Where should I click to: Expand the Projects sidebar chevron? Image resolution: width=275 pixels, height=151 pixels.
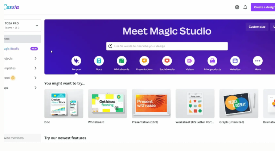35,58
